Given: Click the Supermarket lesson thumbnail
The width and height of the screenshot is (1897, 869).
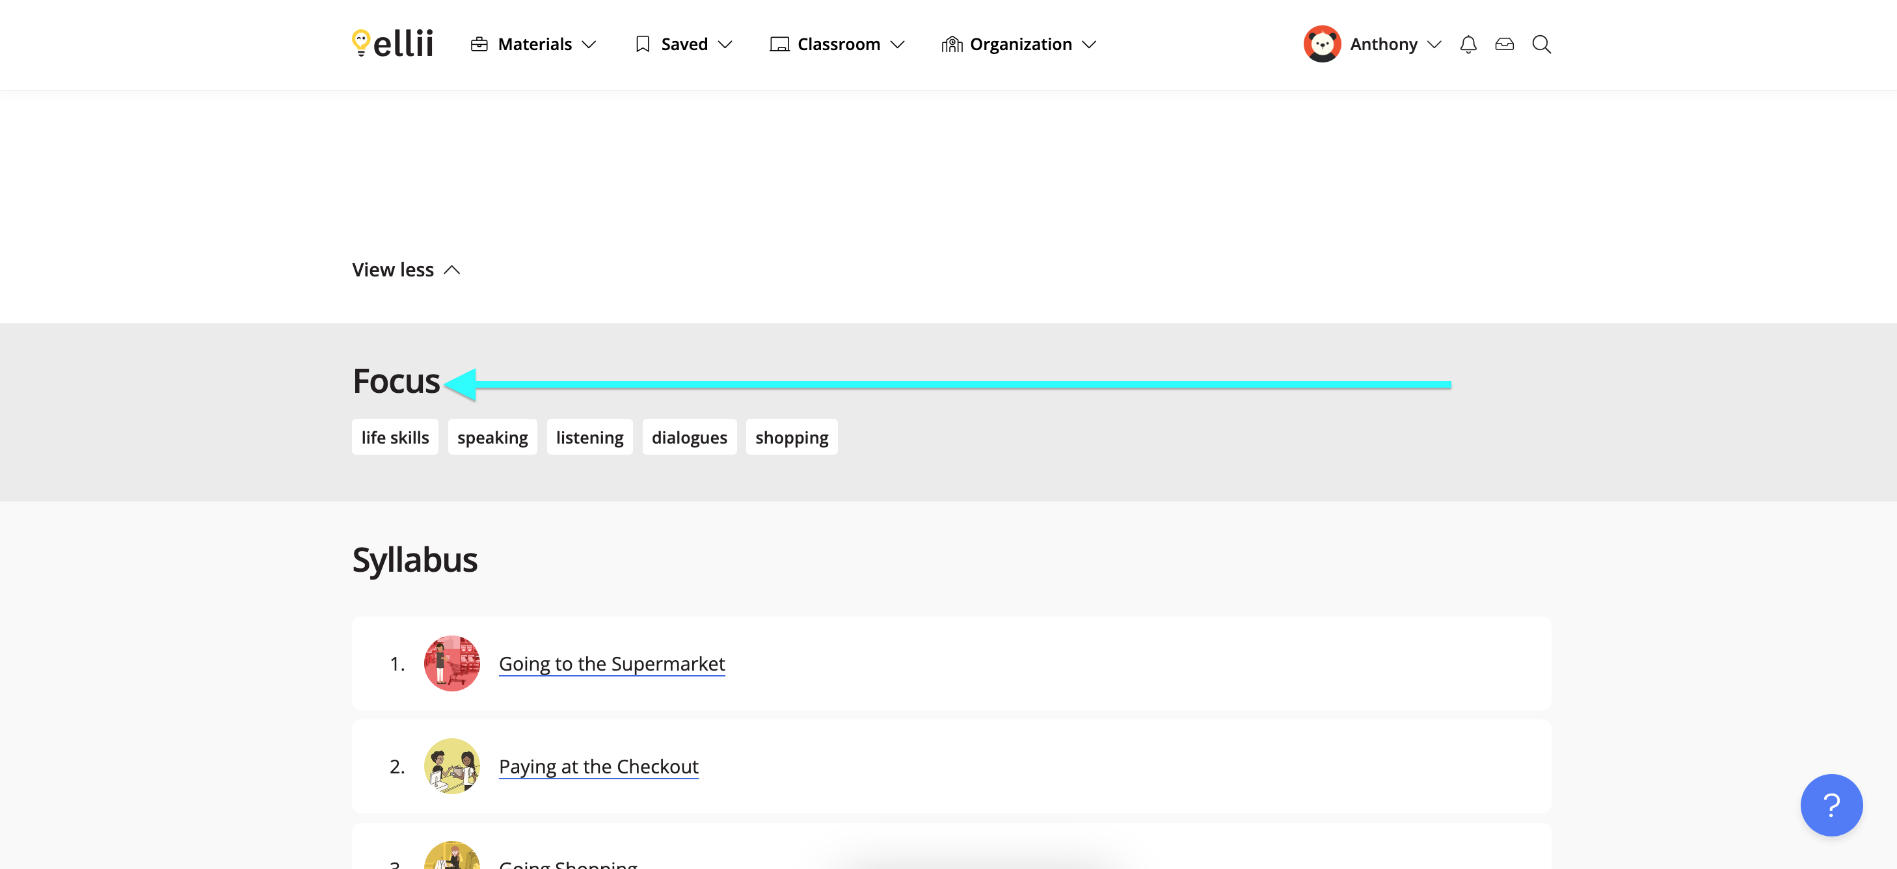Looking at the screenshot, I should pos(451,663).
